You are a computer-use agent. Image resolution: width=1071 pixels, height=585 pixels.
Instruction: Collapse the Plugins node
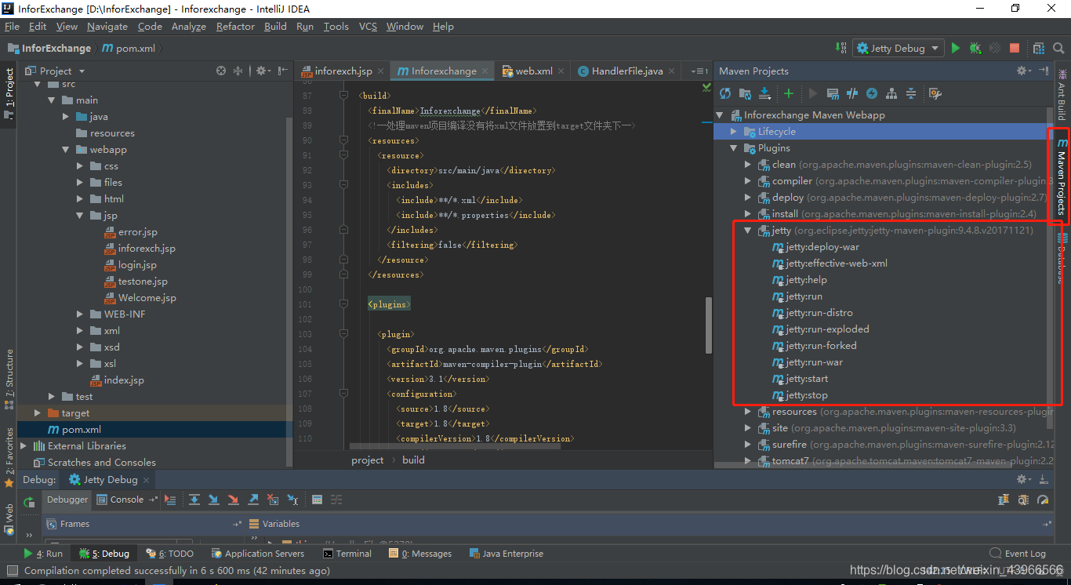tap(734, 148)
